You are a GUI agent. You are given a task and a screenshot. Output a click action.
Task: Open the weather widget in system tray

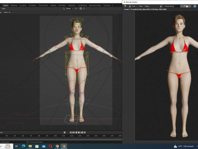[x=184, y=146]
